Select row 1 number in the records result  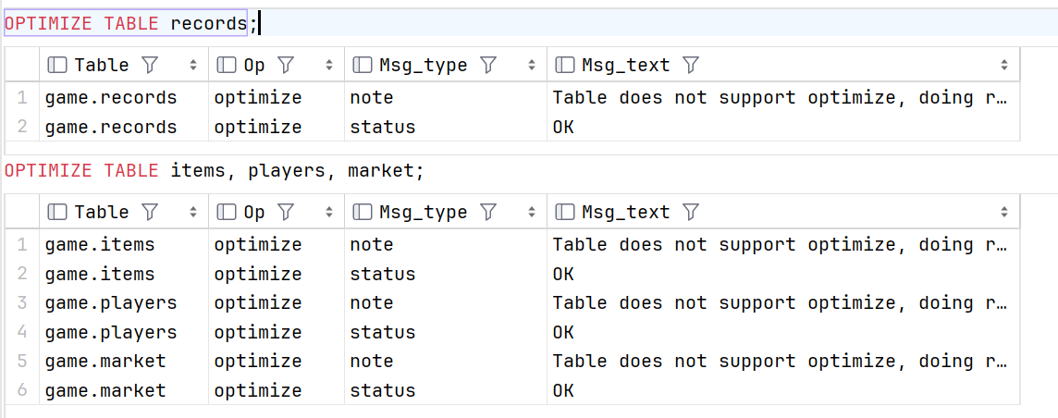pos(22,98)
